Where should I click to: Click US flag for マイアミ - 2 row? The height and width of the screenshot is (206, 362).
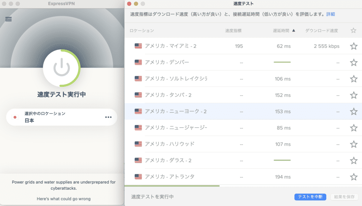coord(138,46)
